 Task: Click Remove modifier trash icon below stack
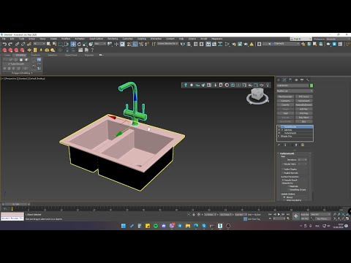tap(297, 145)
